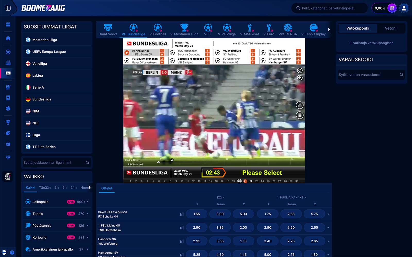Select odds 1.55 for Bayer 04 Leverkusen
The height and width of the screenshot is (257, 412).
[196, 214]
